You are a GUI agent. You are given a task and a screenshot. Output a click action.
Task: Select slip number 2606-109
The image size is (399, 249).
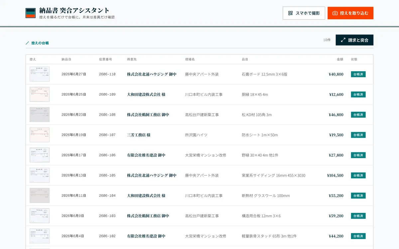tap(107, 95)
